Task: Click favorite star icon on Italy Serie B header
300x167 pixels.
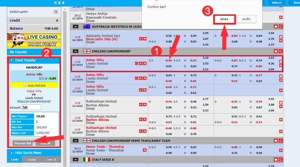Action: click(x=276, y=160)
